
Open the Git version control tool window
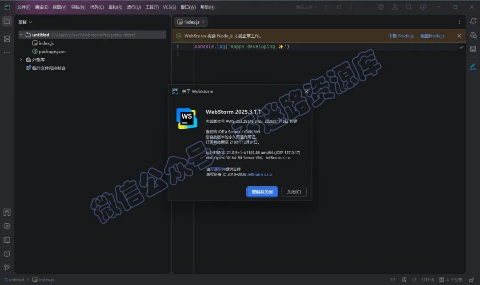pyautogui.click(x=7, y=268)
